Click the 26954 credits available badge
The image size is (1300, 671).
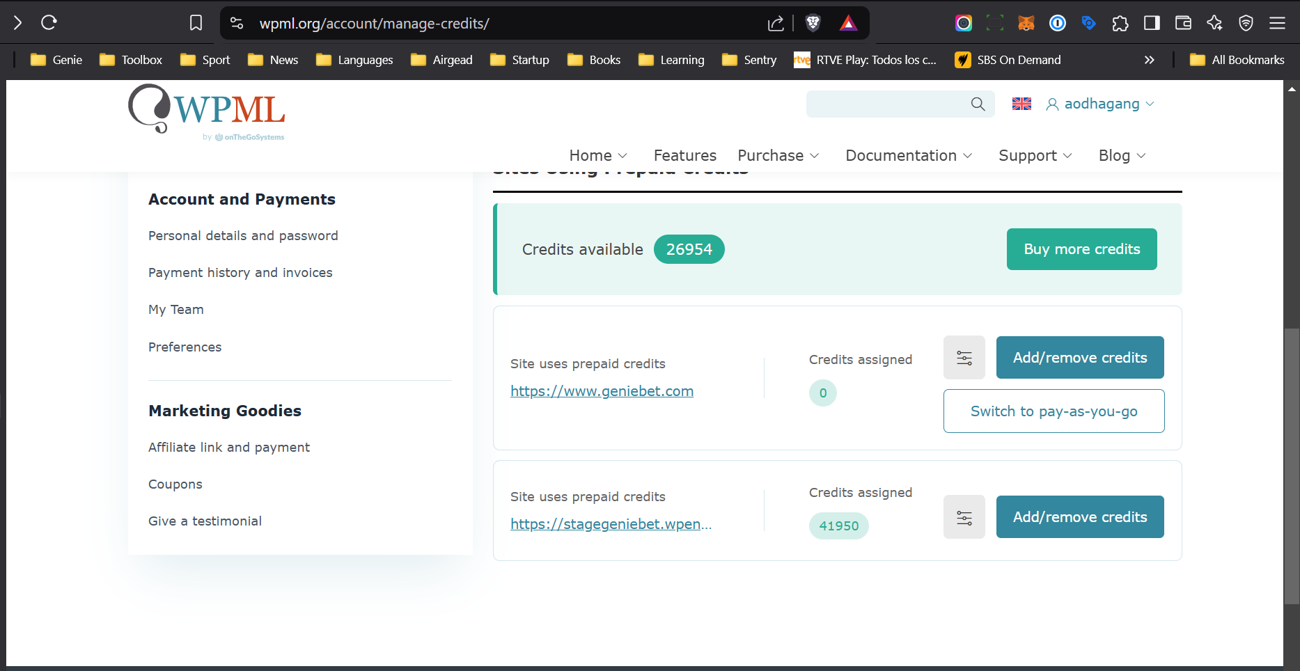[x=689, y=249]
